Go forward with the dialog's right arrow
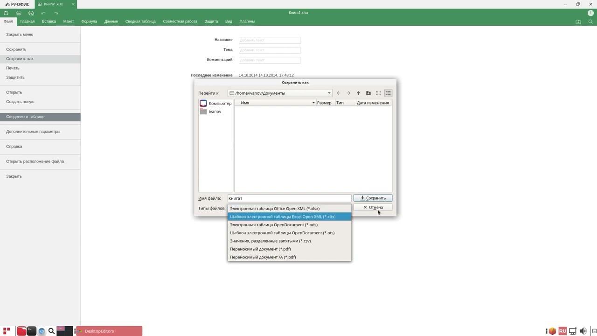 [x=348, y=93]
